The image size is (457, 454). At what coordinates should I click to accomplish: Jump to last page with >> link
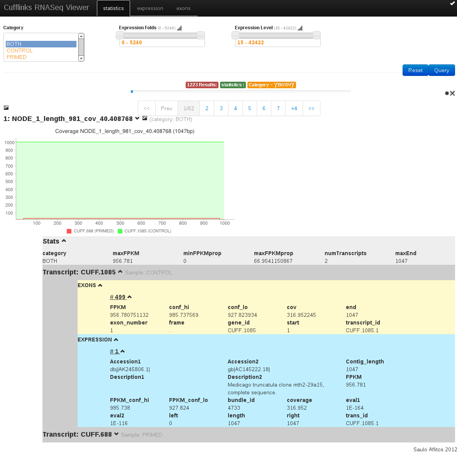click(311, 108)
